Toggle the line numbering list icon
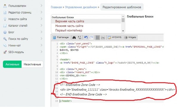The height and width of the screenshot is (110, 179). pos(98,37)
